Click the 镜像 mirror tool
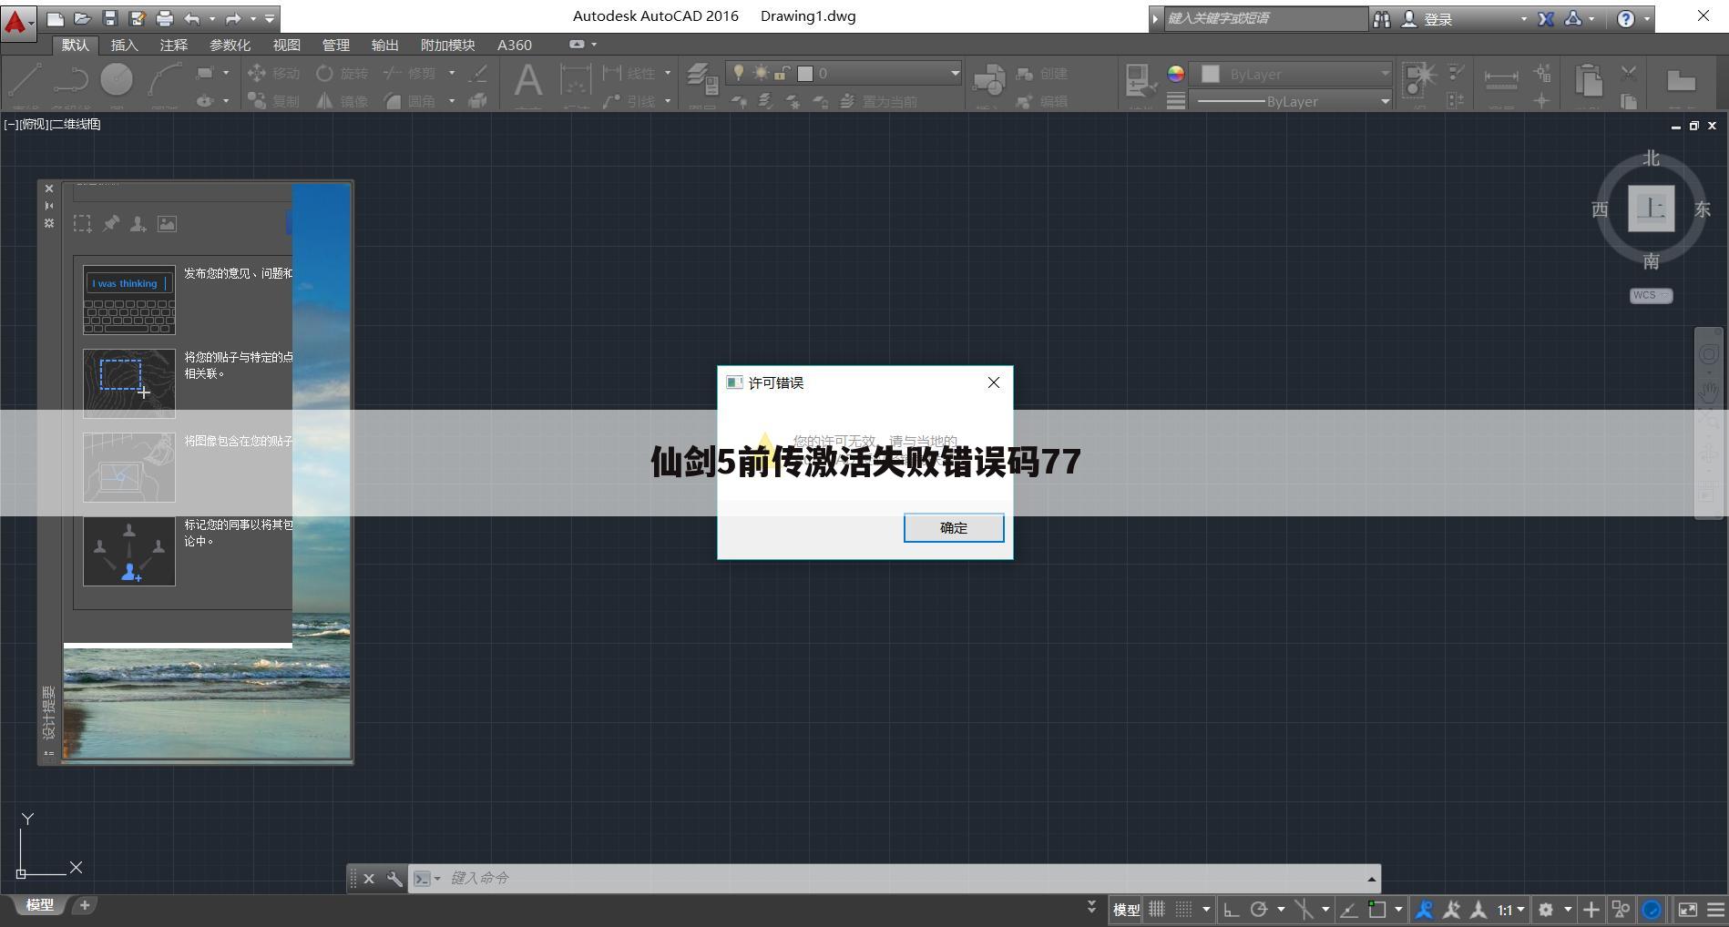This screenshot has width=1729, height=927. (x=343, y=101)
